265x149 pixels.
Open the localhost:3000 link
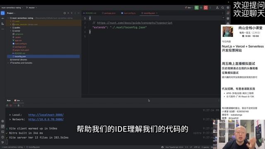[46, 115]
